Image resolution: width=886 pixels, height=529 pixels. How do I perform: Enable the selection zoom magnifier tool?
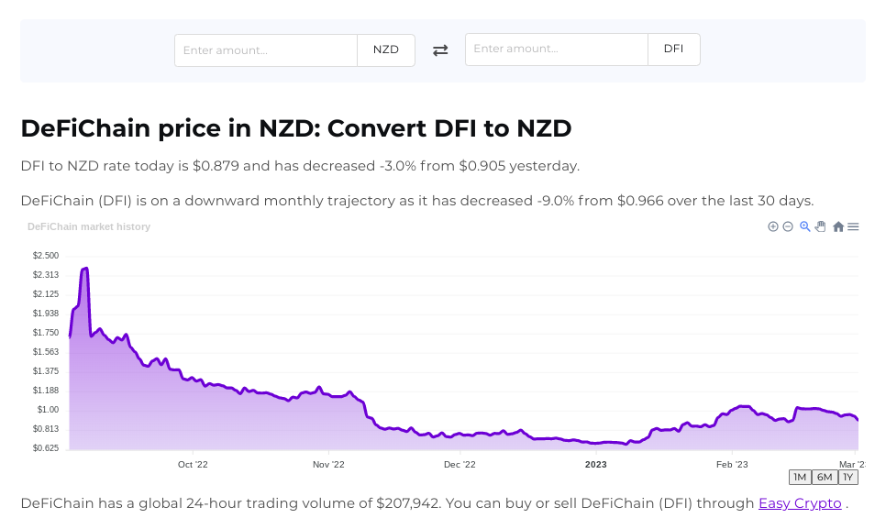point(804,226)
